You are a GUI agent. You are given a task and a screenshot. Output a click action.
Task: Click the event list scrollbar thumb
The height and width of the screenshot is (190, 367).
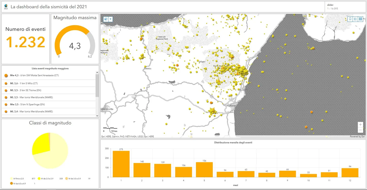pos(97,86)
